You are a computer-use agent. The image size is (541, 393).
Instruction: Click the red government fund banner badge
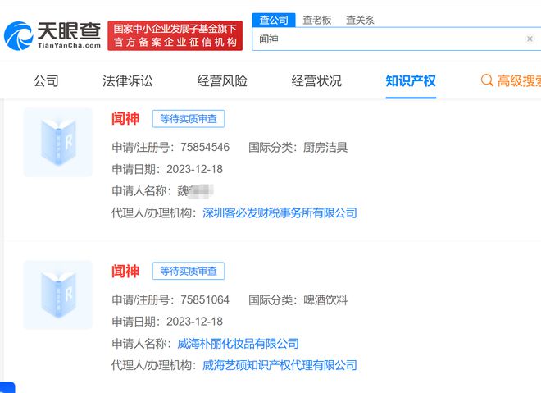175,35
